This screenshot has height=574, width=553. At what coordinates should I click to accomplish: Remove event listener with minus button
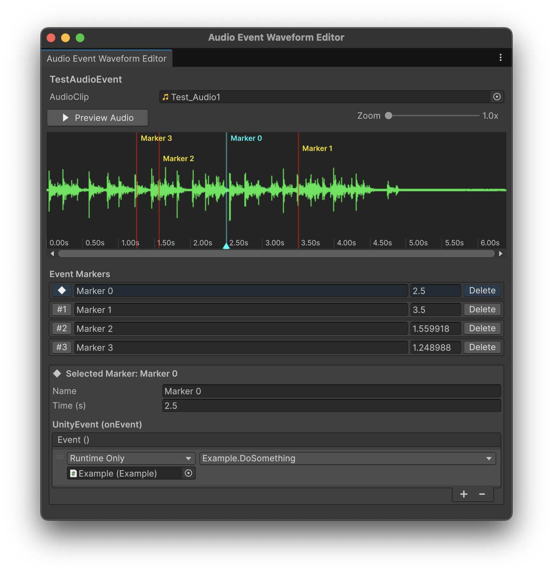[x=482, y=494]
